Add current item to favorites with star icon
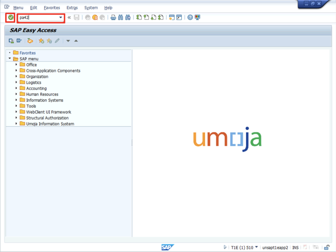Screen dimensions: 336x252 click(x=41, y=41)
